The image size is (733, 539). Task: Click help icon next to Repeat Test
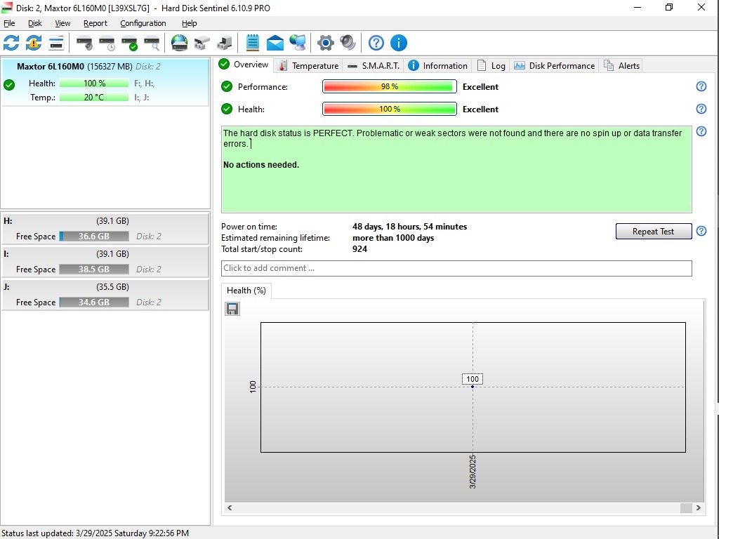click(701, 231)
